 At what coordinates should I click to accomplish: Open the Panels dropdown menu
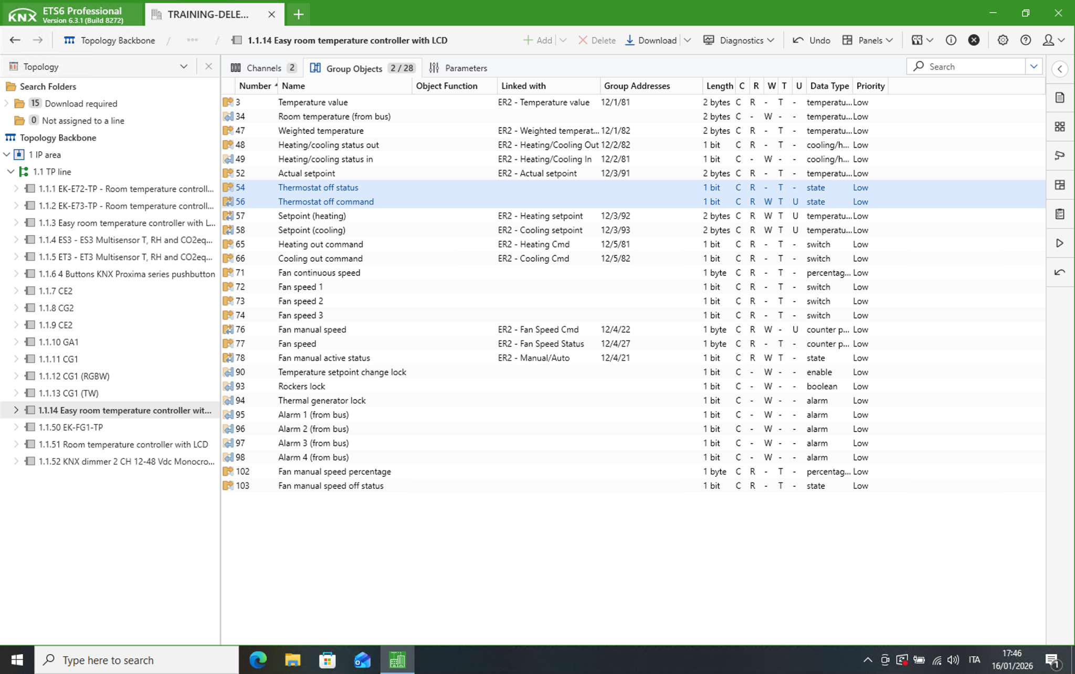click(868, 40)
